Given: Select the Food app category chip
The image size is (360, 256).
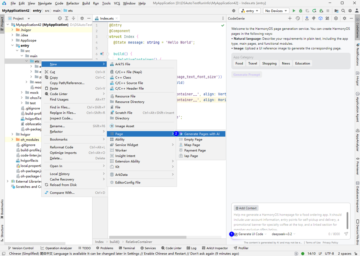Looking at the screenshot, I should tap(239, 63).
